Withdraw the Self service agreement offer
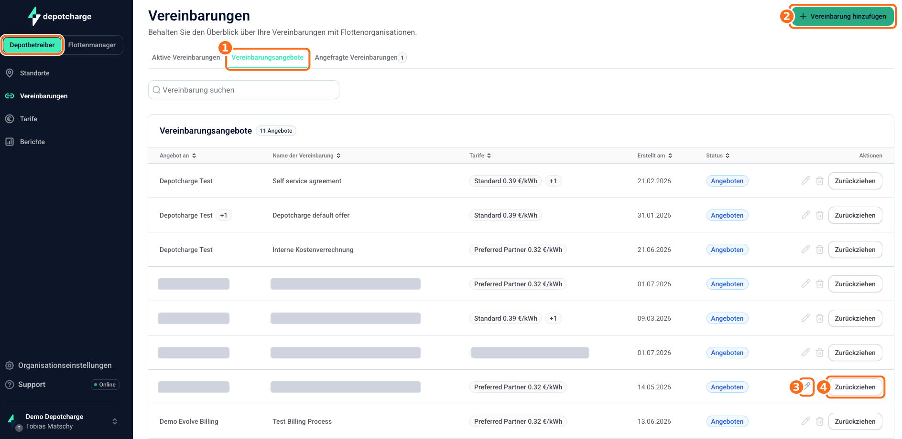 tap(855, 181)
